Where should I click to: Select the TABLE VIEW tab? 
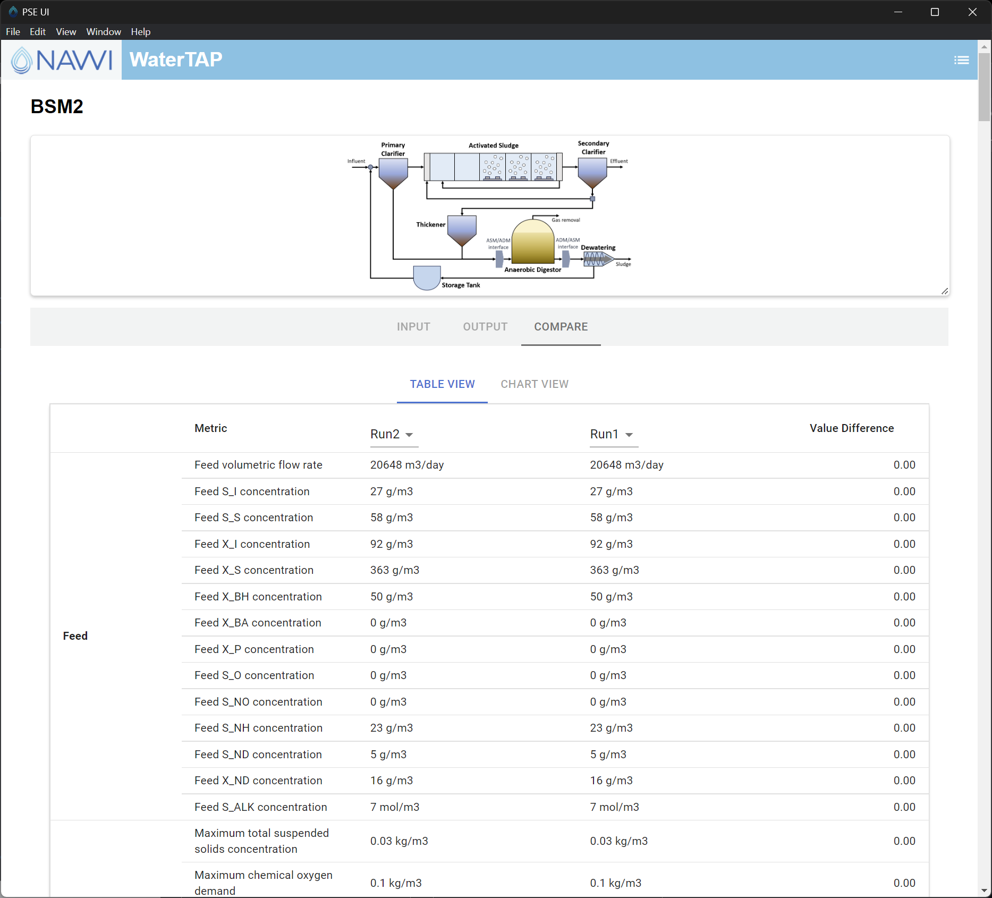(x=442, y=384)
